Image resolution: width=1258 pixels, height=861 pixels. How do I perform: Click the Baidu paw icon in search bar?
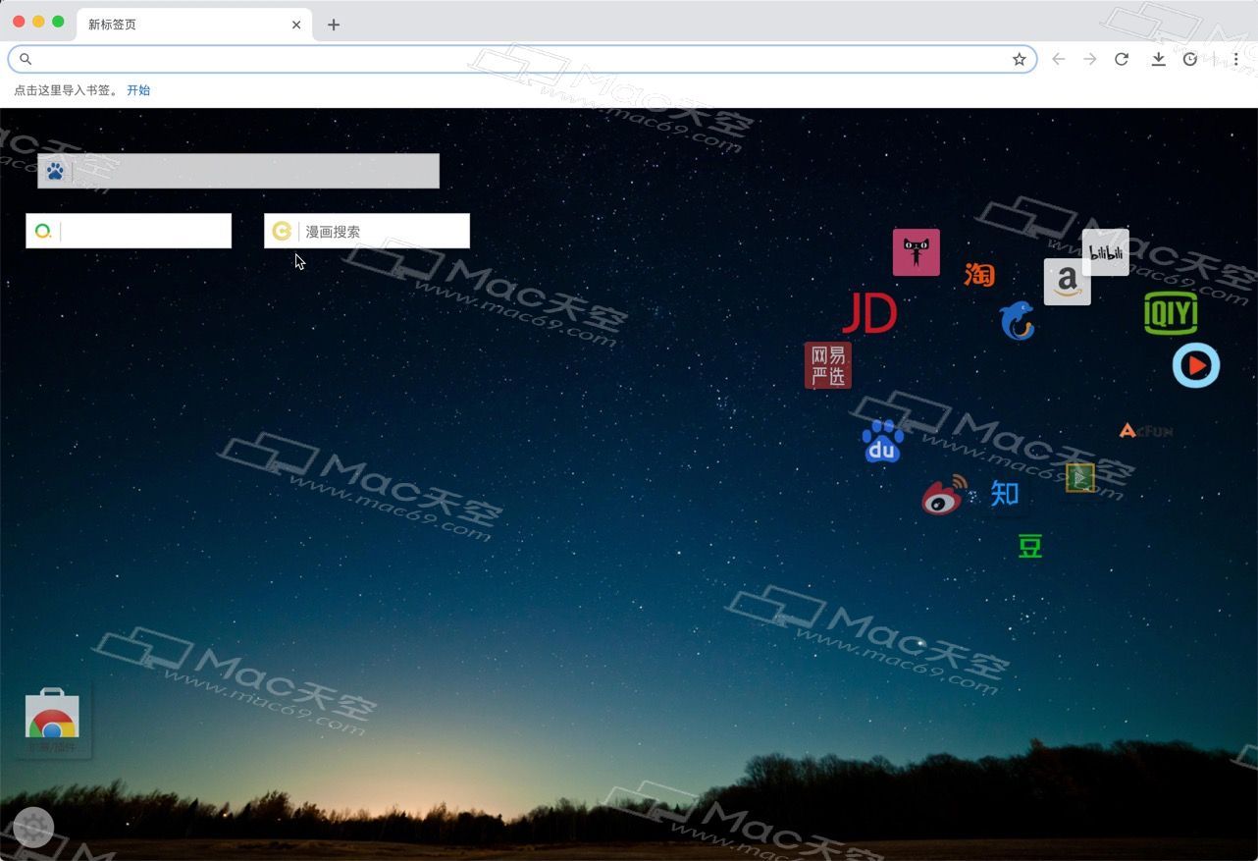tap(55, 171)
